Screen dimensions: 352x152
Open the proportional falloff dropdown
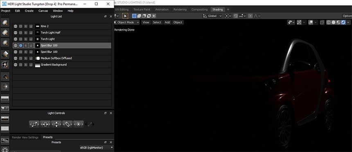[x=257, y=16]
